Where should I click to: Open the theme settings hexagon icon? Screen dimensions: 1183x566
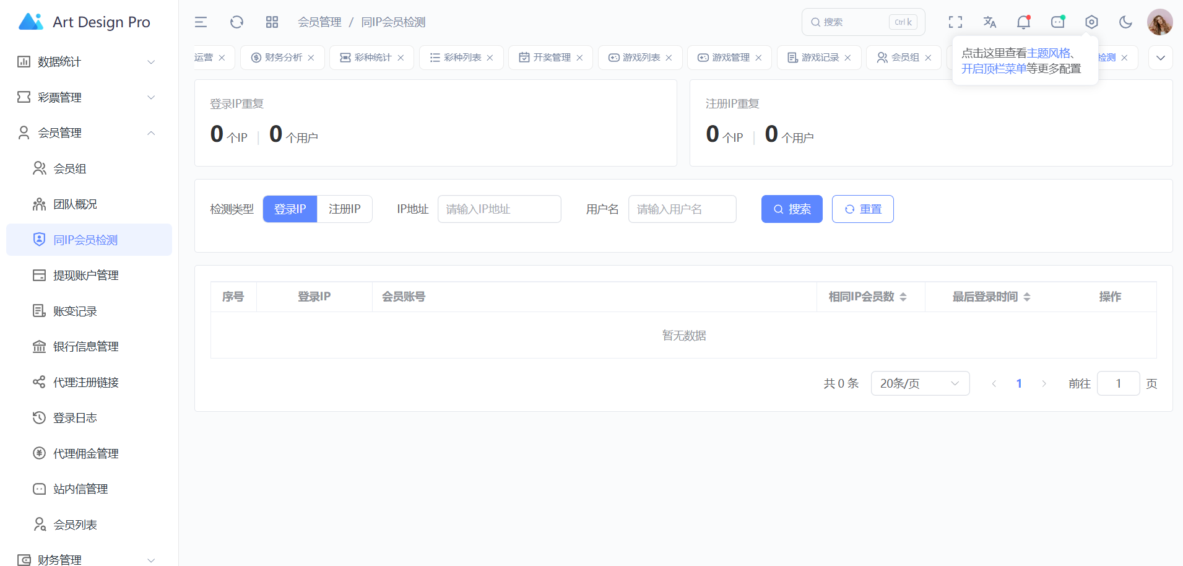point(1091,22)
